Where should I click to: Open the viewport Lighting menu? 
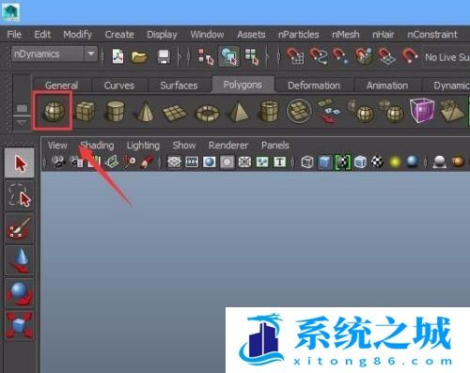tap(143, 146)
